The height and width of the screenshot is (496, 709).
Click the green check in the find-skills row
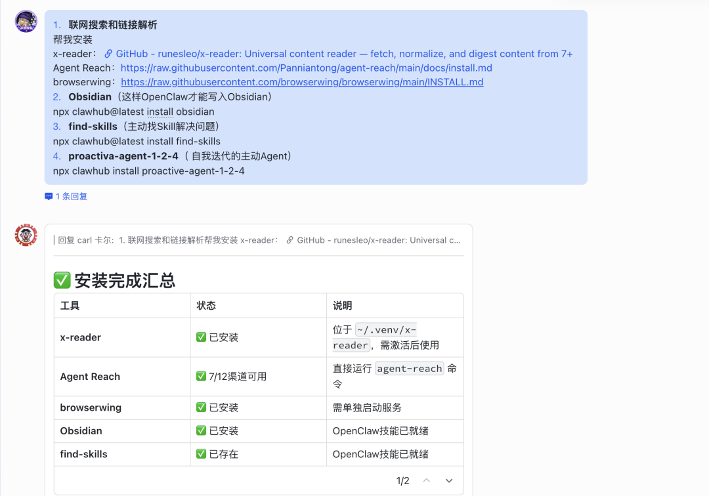tap(201, 453)
